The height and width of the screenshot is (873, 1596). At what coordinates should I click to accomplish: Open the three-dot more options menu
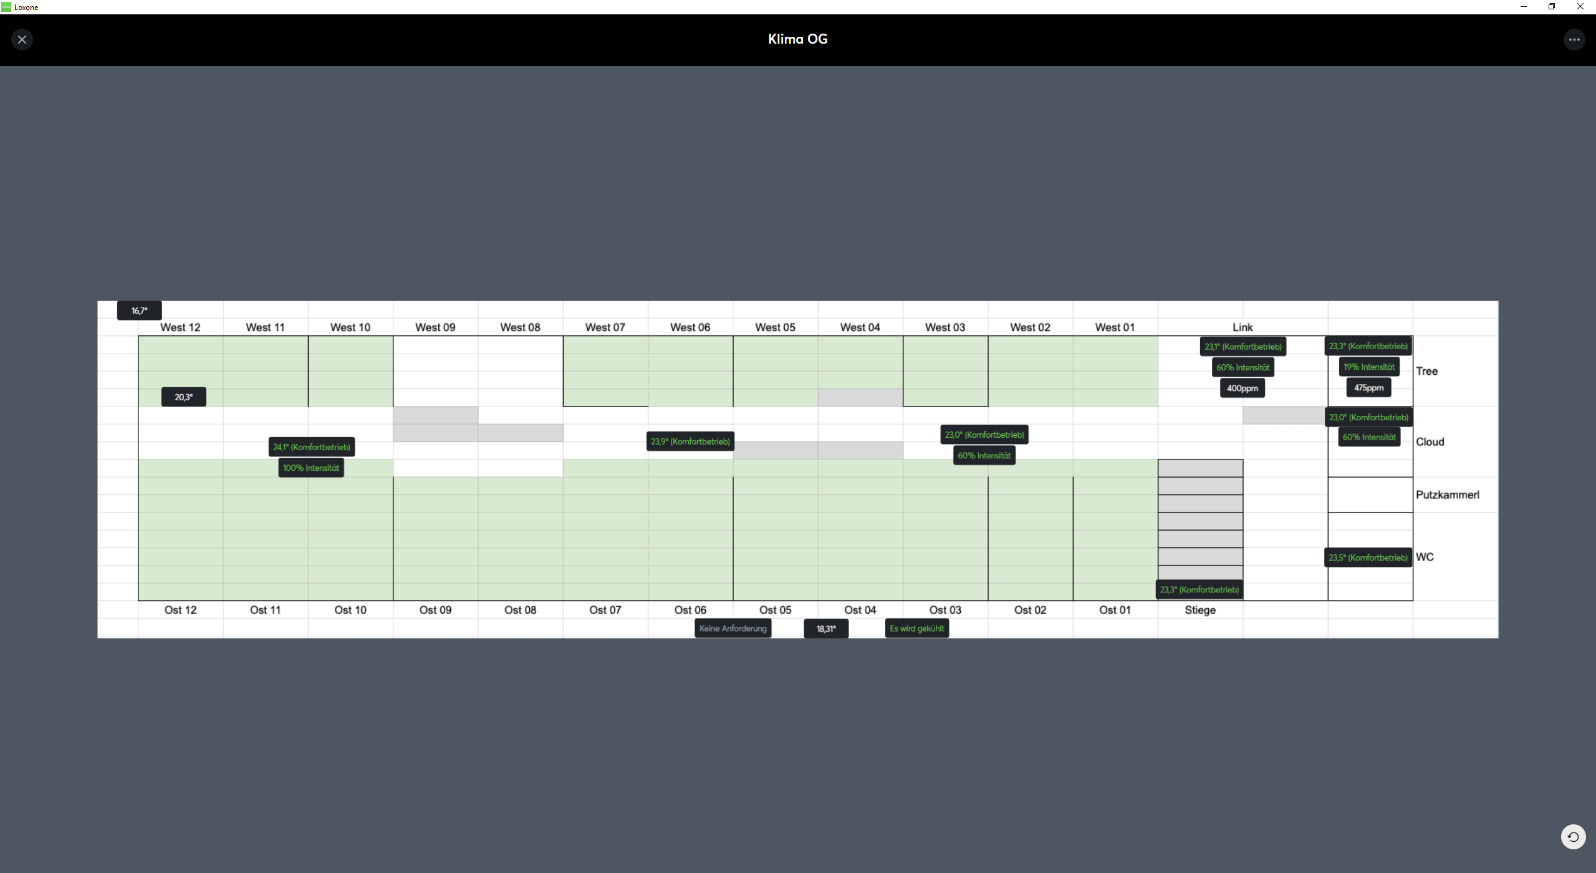tap(1574, 40)
